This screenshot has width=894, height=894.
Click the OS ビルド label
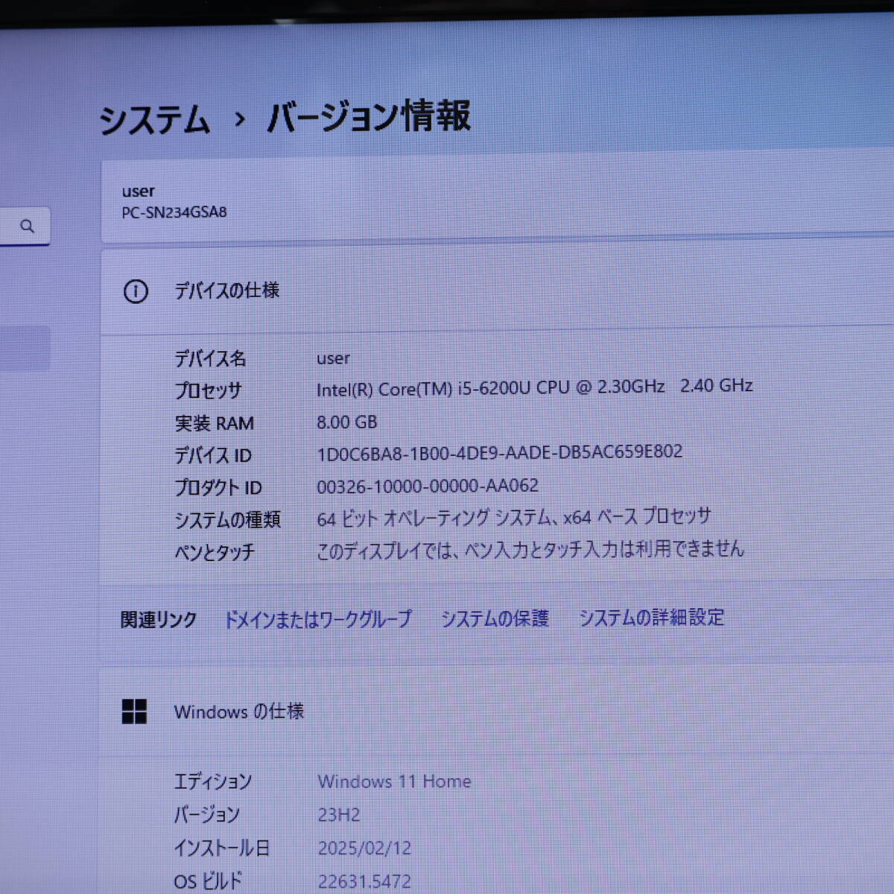click(208, 881)
